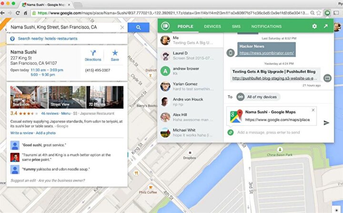Select the Alex Hill conversation
Screen dimensions: 343x213
tap(191, 117)
